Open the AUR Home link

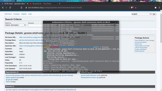point(8,14)
